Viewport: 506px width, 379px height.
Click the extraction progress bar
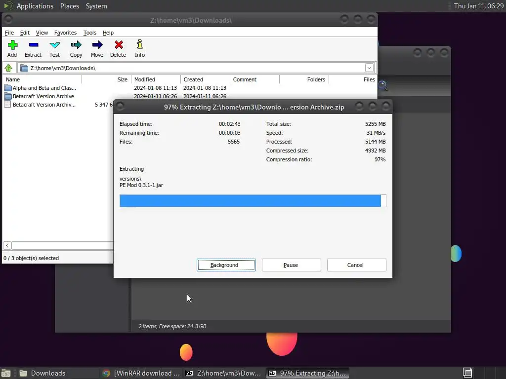253,201
